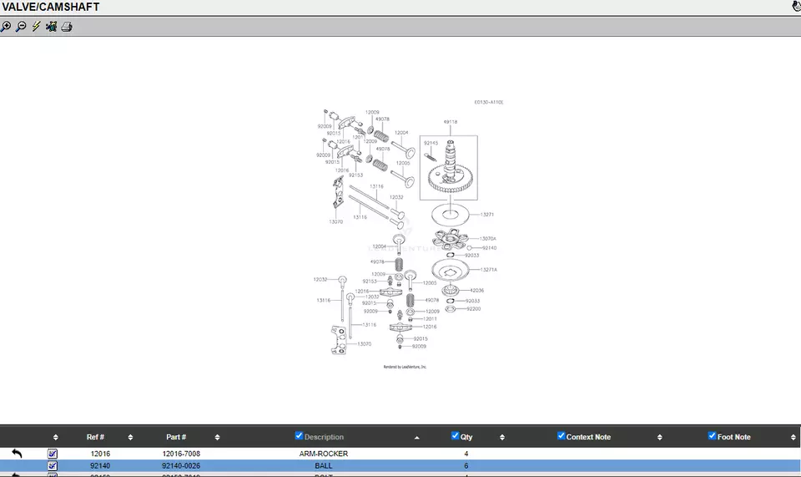Click the Ref # column header
This screenshot has height=477, width=801.
point(95,437)
